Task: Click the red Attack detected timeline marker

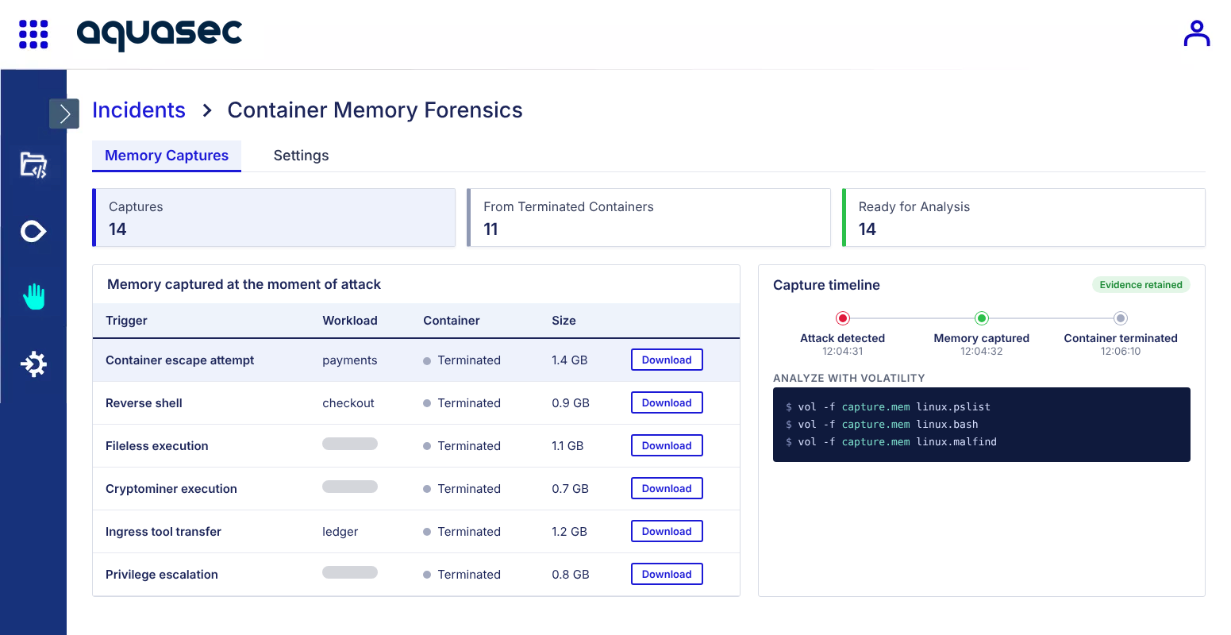Action: (843, 318)
